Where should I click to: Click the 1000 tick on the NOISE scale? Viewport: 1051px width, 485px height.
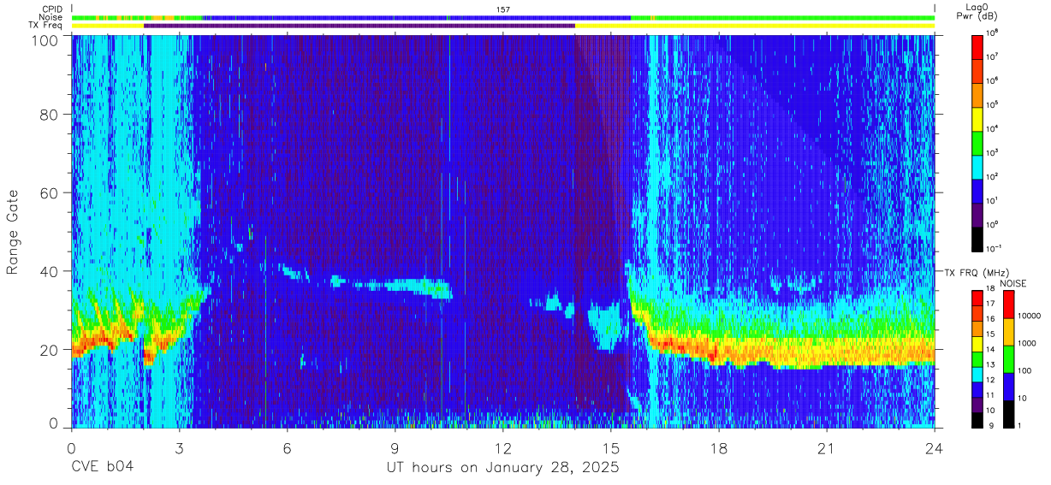1029,343
